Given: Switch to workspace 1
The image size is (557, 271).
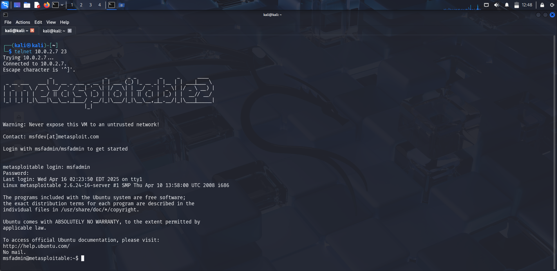Looking at the screenshot, I should 72,5.
